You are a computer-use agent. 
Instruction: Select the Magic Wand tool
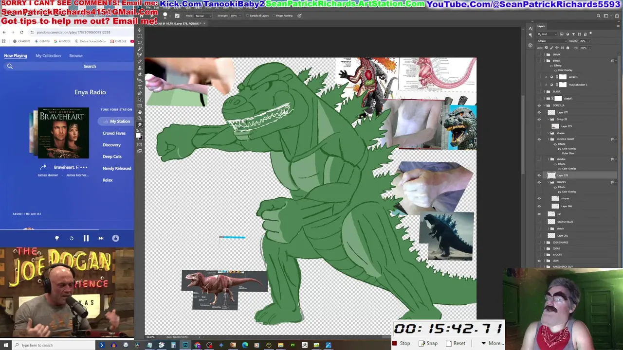tap(140, 49)
